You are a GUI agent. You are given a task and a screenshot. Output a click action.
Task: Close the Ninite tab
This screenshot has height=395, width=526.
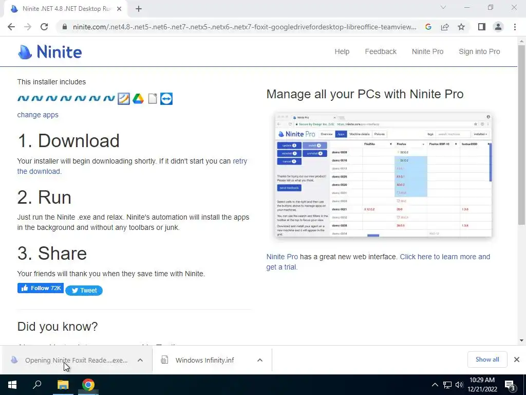pos(119,9)
